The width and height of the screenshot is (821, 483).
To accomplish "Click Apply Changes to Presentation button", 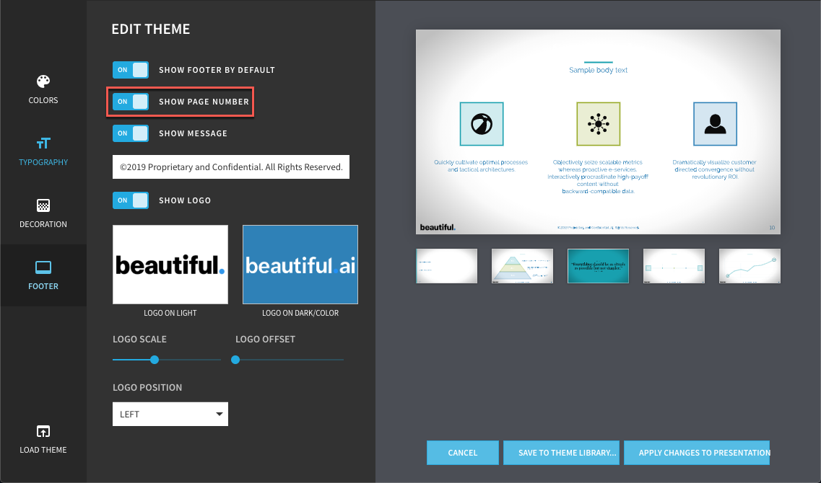I will pos(697,453).
